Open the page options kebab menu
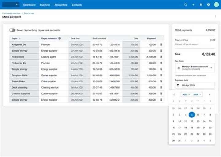Screen dimensions: 221x157 (x=215, y=16)
